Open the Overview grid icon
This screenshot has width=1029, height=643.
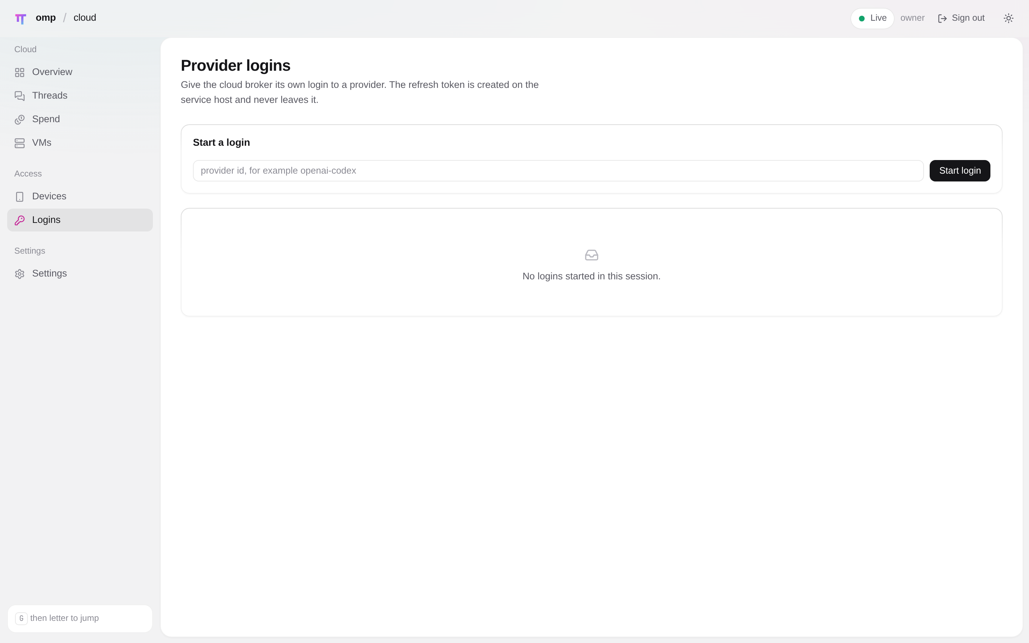pyautogui.click(x=20, y=72)
